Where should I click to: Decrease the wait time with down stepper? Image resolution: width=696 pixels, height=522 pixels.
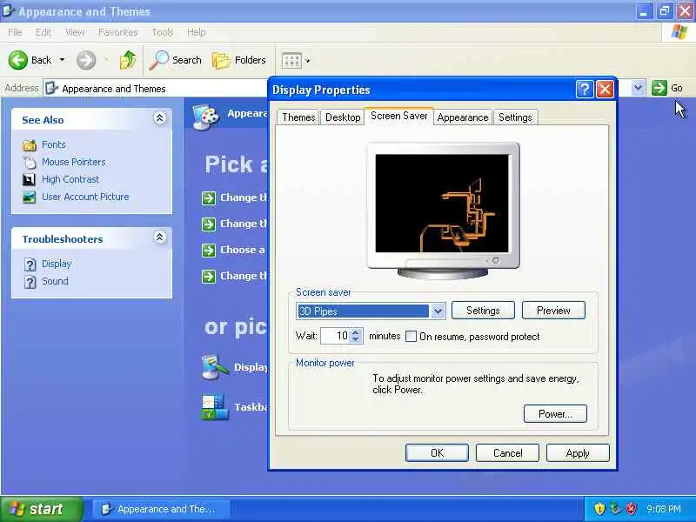356,339
